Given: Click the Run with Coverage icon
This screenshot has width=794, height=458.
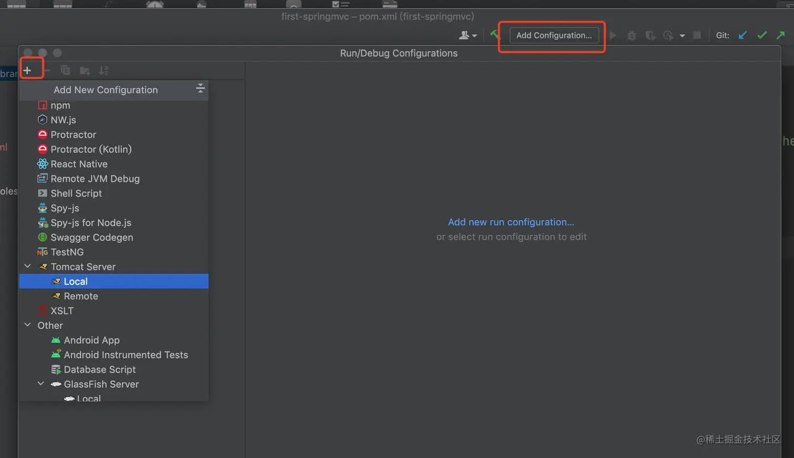Looking at the screenshot, I should click(650, 35).
